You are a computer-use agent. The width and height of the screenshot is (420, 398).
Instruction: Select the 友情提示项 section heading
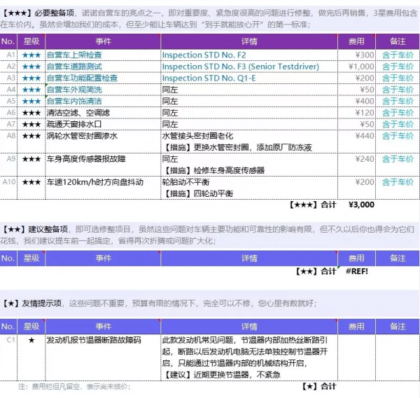click(x=42, y=303)
